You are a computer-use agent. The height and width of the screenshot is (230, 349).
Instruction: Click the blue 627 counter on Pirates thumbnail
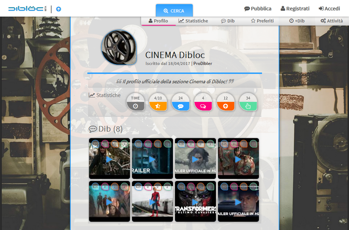coord(95,144)
